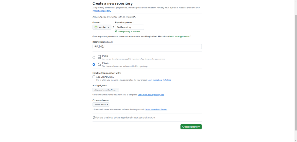Screen dimensions: 297x142
Task: Open Learn more about READMEs link
Action: (159, 80)
